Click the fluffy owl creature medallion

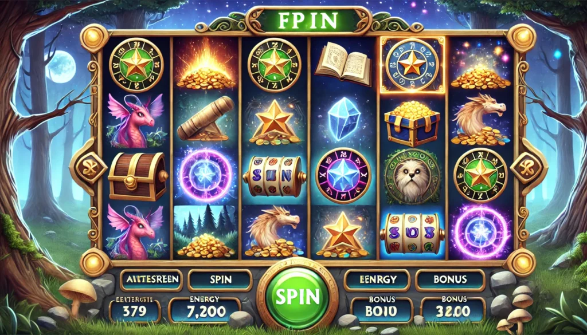coord(412,176)
